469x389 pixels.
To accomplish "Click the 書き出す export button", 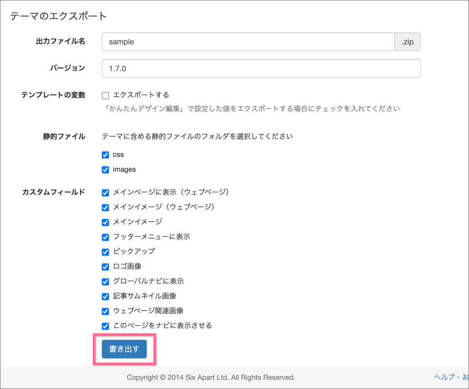I will coord(124,349).
